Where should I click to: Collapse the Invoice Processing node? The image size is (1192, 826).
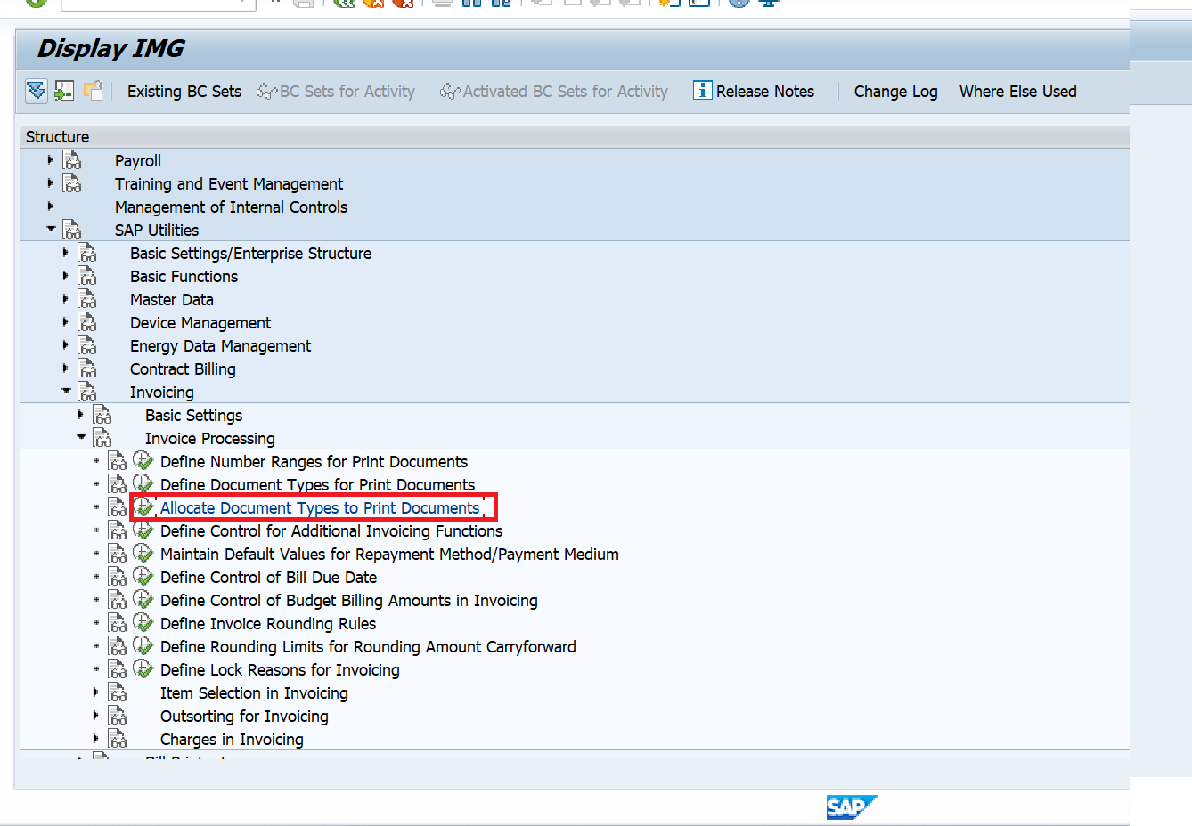pos(81,437)
